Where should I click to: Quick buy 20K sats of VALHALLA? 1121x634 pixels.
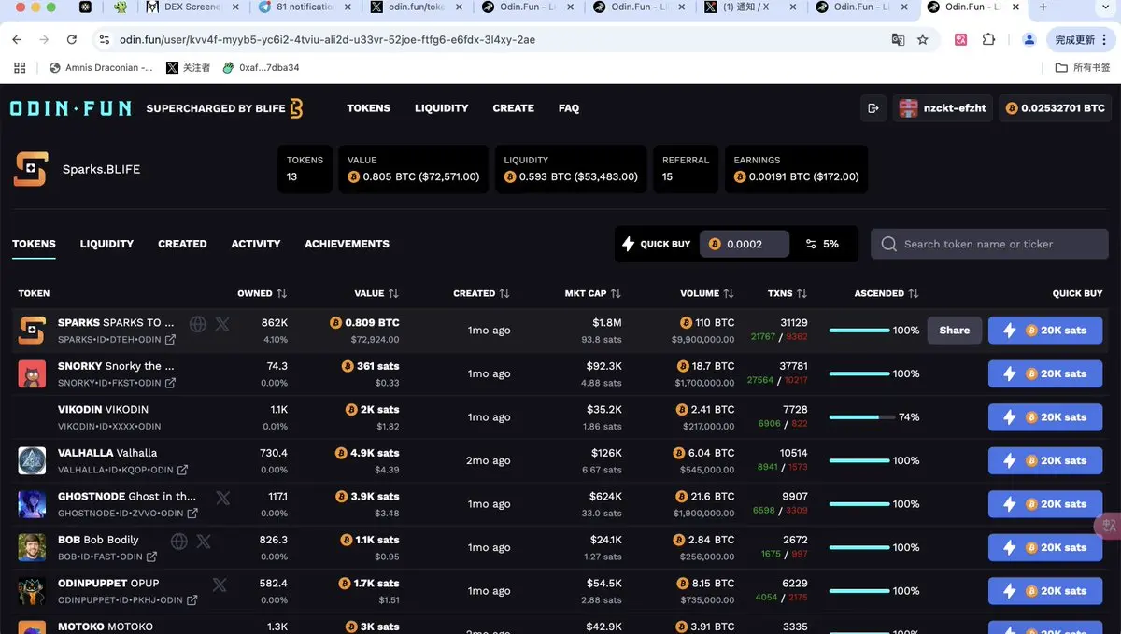pyautogui.click(x=1045, y=460)
